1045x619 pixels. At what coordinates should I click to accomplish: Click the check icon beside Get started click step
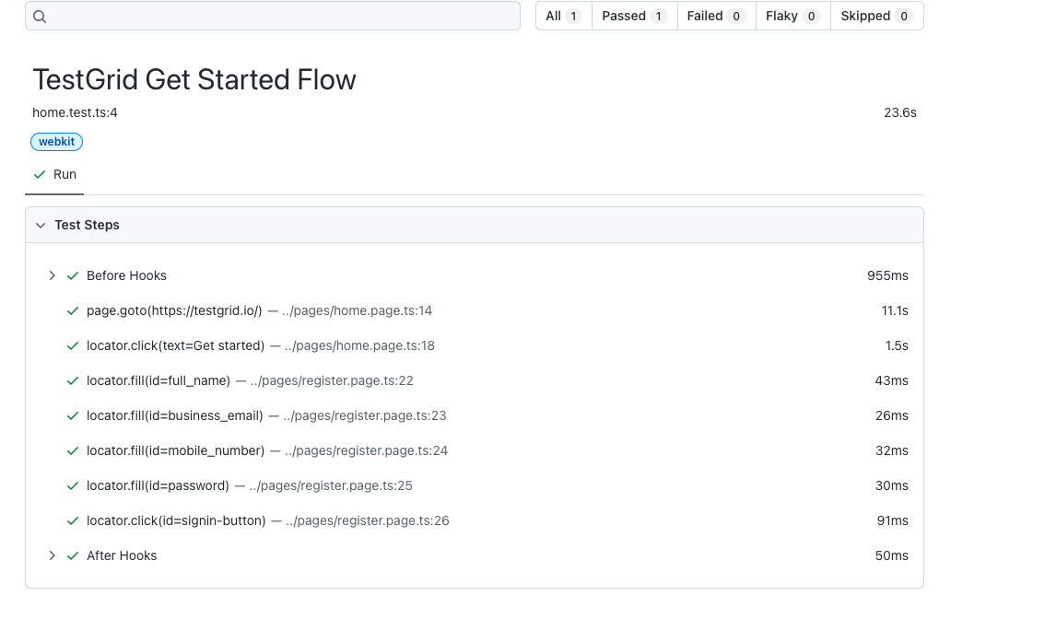point(73,345)
